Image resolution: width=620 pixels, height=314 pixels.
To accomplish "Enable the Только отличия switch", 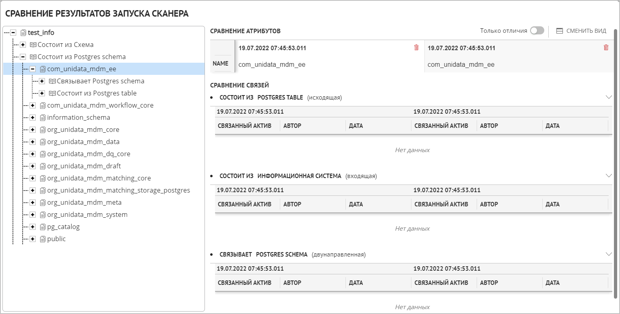I will (537, 31).
